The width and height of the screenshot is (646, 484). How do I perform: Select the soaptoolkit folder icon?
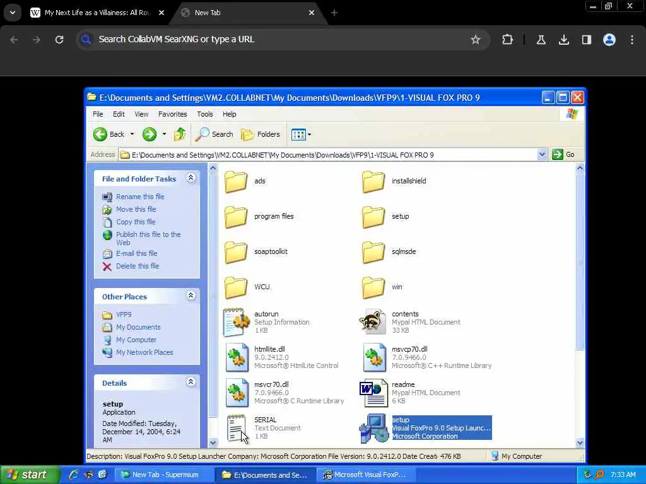coord(236,252)
